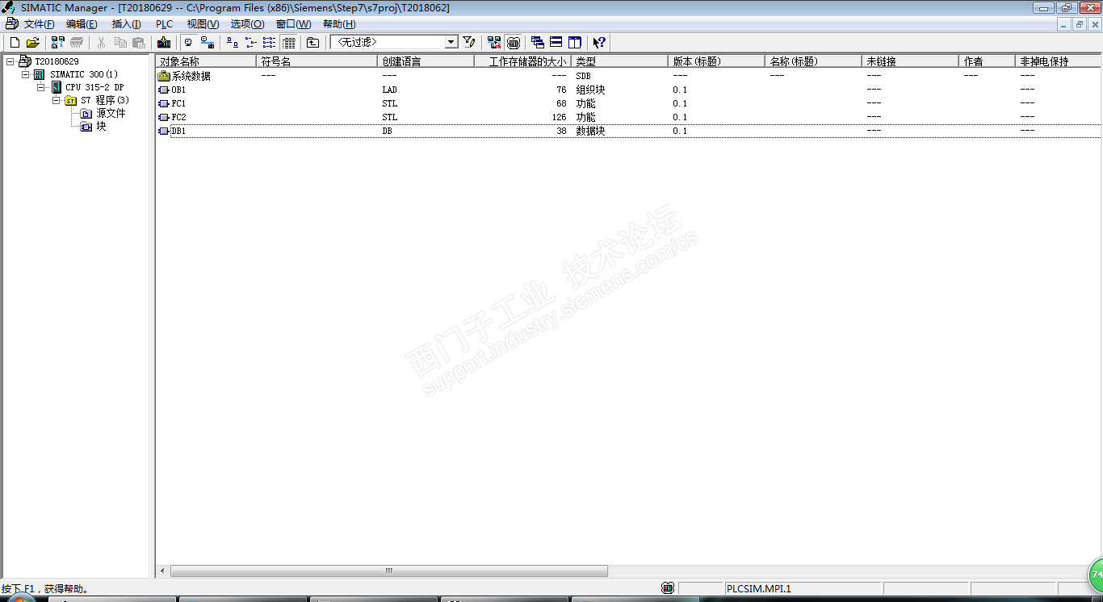Click the left arrow of the horizontal scrollbar
This screenshot has height=602, width=1103.
pos(162,571)
